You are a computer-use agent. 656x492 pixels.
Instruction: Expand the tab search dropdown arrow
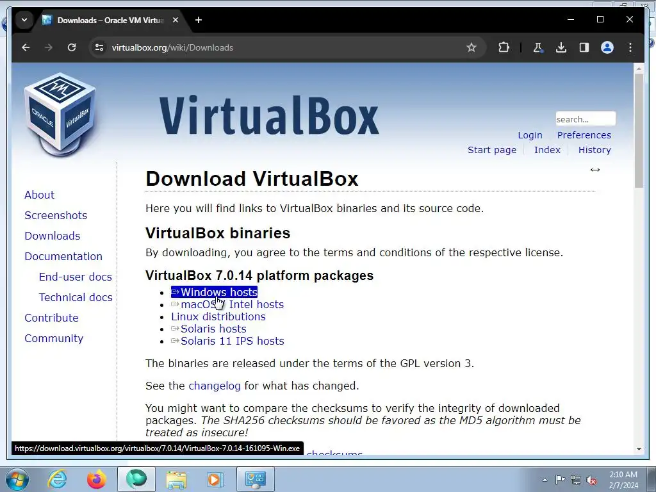pos(24,20)
